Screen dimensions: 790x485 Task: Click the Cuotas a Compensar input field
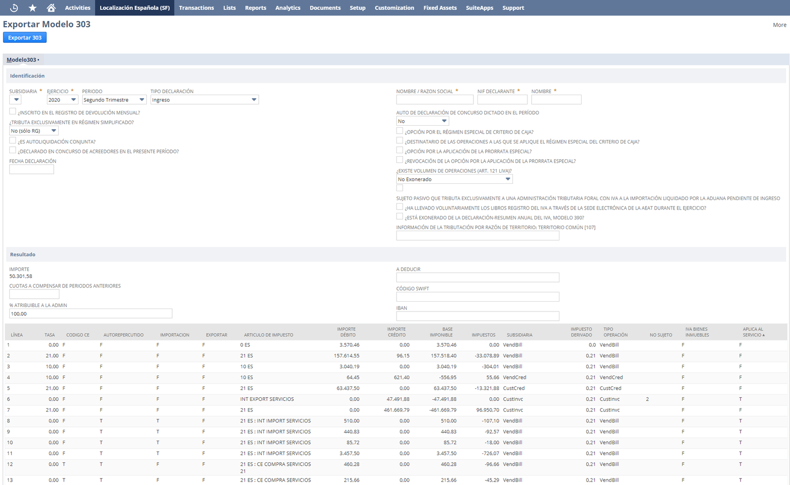(34, 294)
